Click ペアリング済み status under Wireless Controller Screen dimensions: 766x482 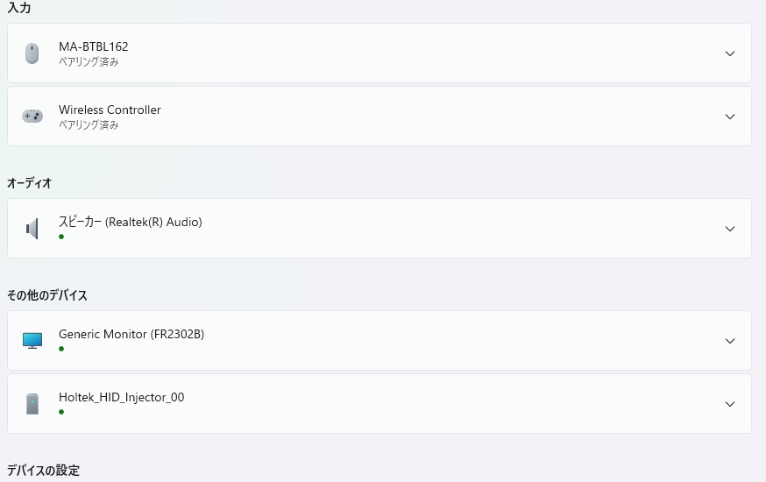coord(89,125)
